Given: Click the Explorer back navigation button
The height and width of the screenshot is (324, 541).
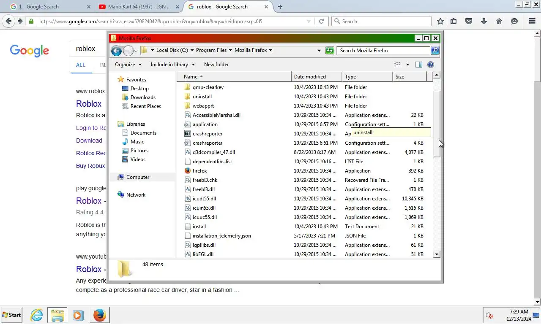Looking at the screenshot, I should pos(116,51).
